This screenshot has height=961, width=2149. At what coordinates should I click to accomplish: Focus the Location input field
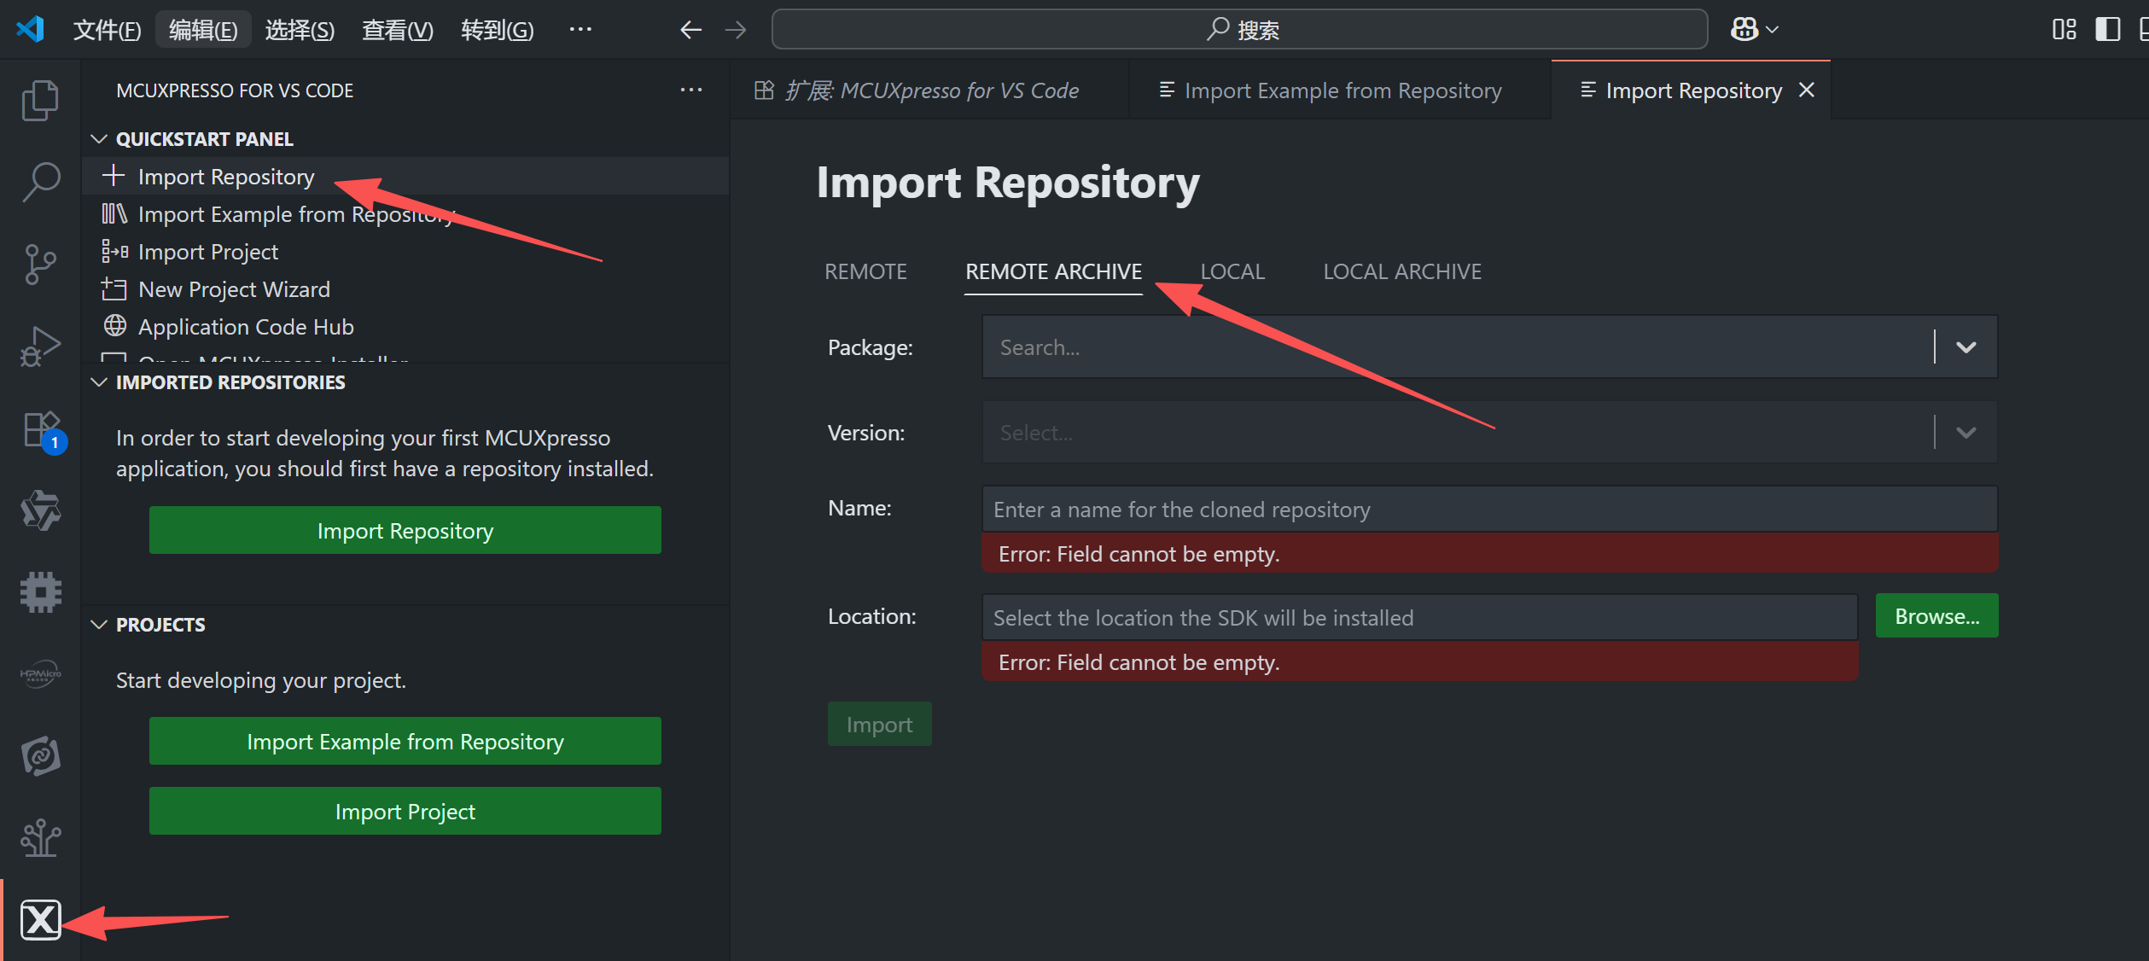click(x=1419, y=617)
